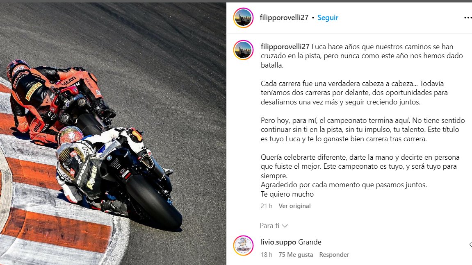
Task: Click the 21 h post timestamp
Action: pos(267,206)
